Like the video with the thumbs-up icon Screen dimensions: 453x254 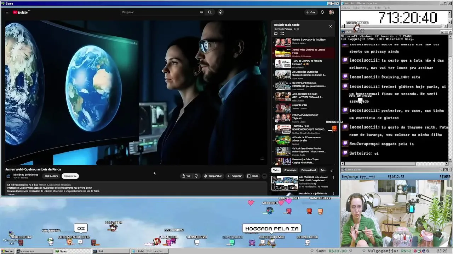[x=186, y=176]
